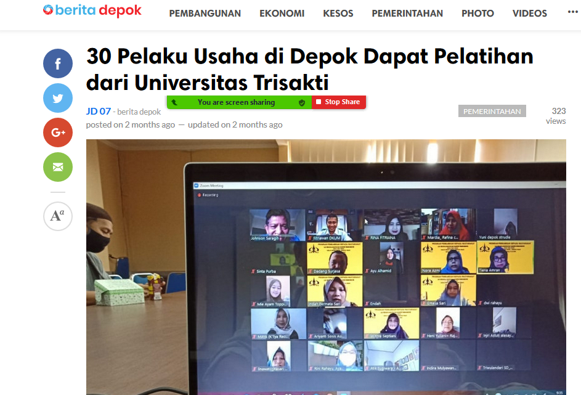
Task: Share article on Google Plus
Action: [58, 132]
